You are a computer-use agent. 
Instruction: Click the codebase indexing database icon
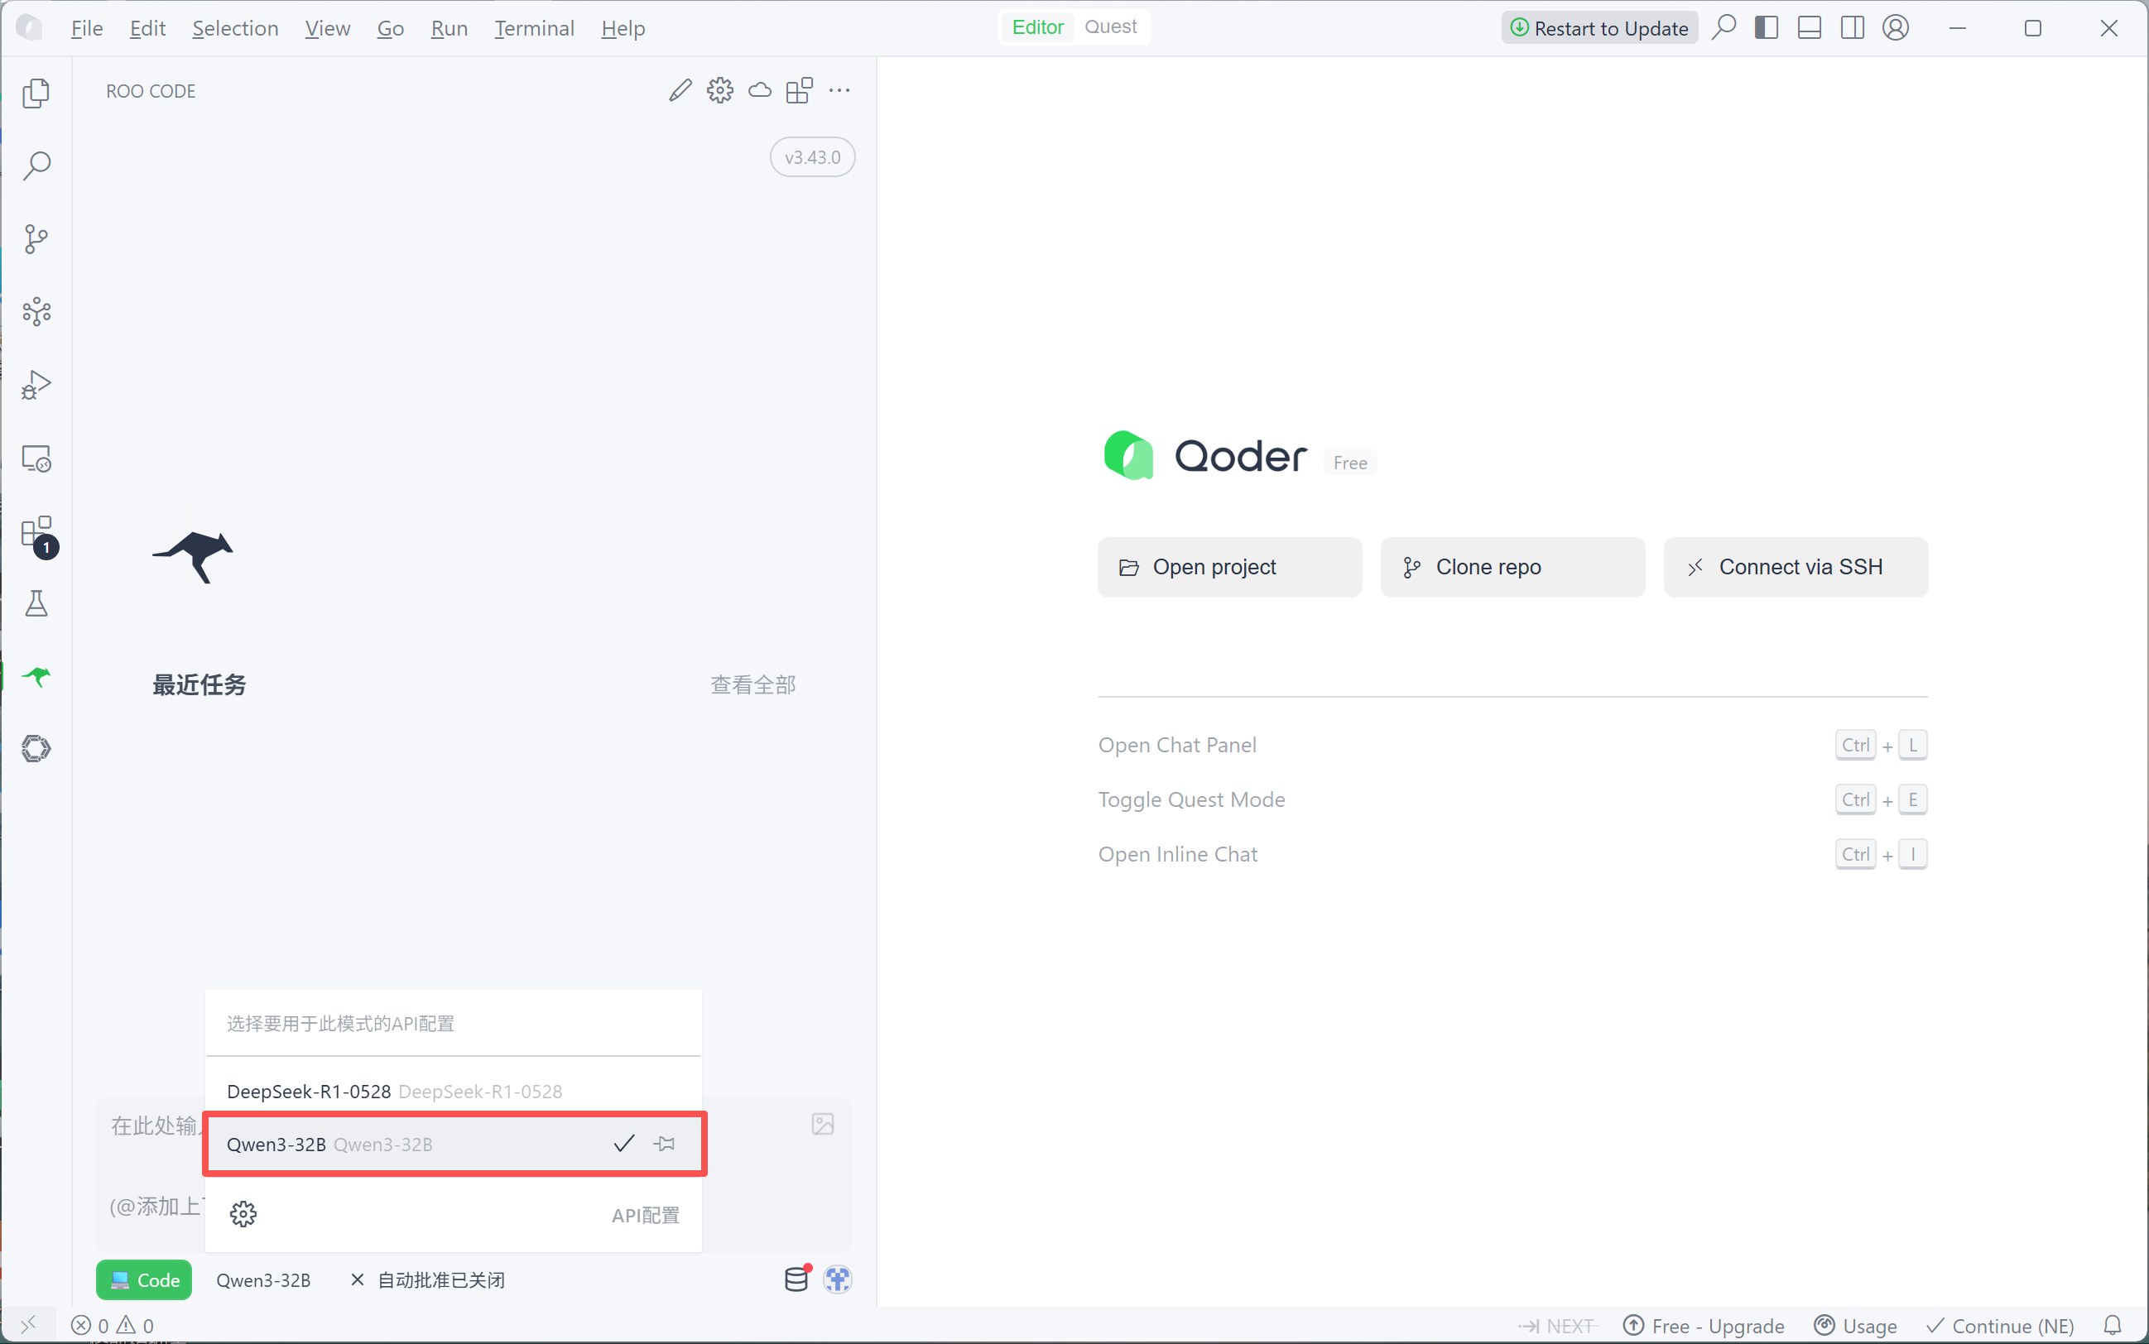[x=796, y=1279]
